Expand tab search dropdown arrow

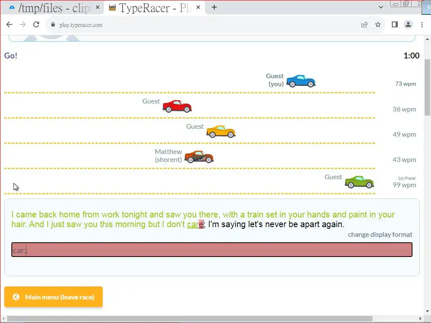pyautogui.click(x=380, y=7)
